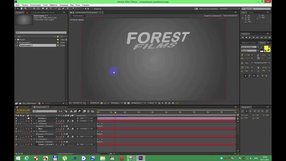
Task: Enable Faux Bold in Character panel
Action: pyautogui.click(x=245, y=76)
